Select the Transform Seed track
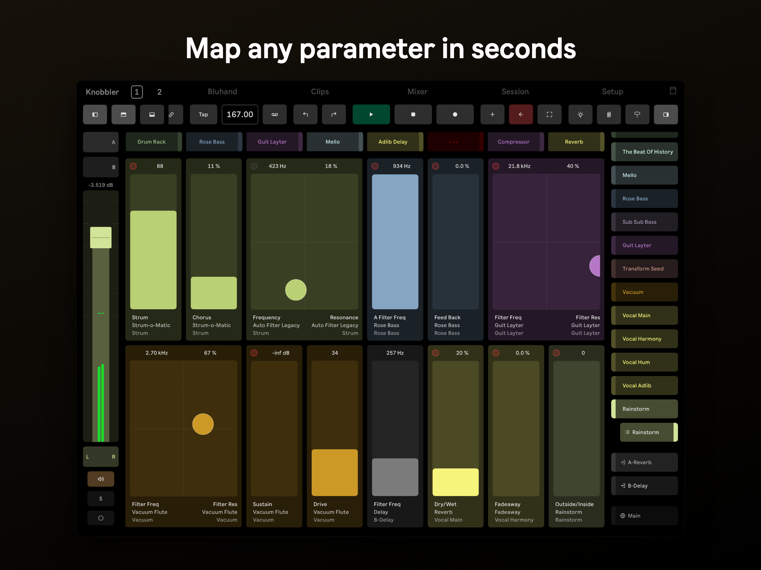This screenshot has width=761, height=570. (x=644, y=269)
